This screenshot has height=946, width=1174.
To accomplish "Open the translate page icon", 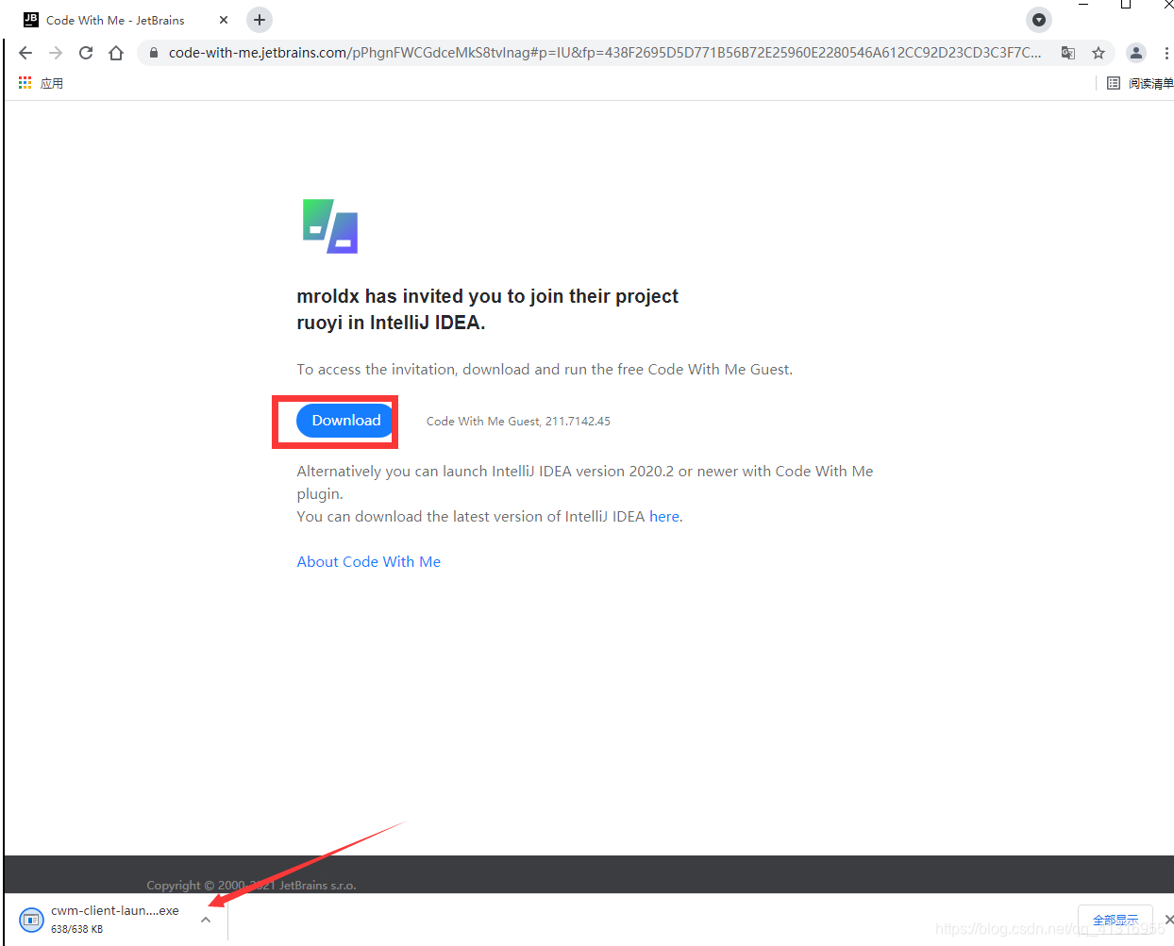I will click(x=1068, y=53).
